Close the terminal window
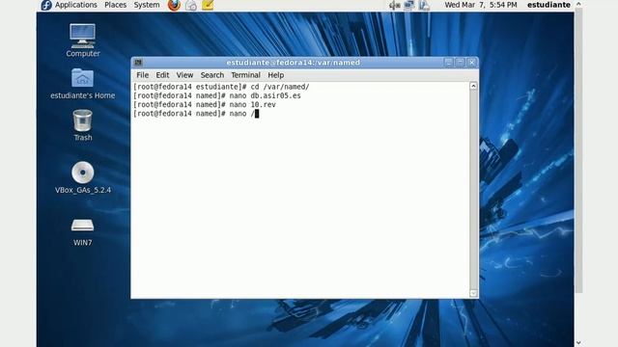This screenshot has width=618, height=347. 472,63
